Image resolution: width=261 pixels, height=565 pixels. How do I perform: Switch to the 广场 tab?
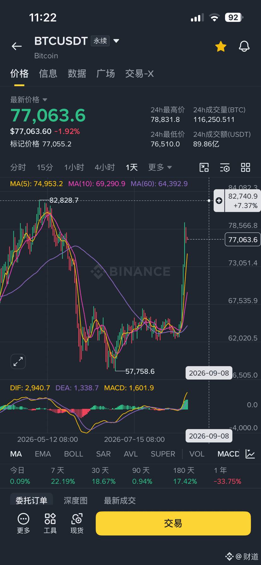click(106, 73)
